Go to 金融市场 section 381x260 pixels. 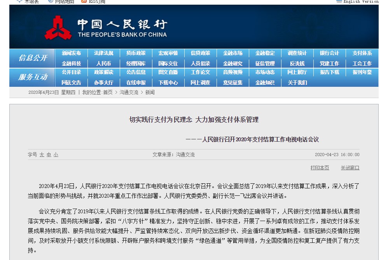[233, 53]
